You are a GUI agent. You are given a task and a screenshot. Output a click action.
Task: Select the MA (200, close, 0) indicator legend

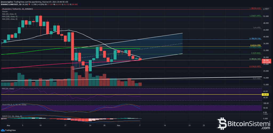(x=10, y=19)
